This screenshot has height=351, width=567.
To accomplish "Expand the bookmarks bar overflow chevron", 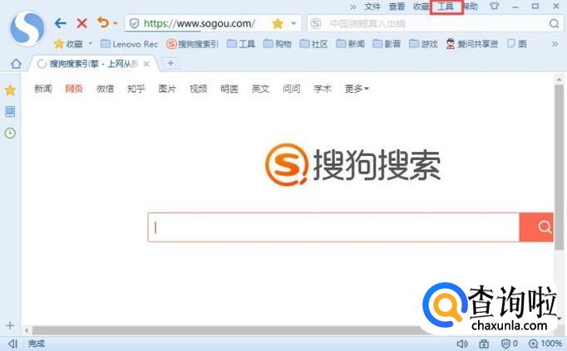I will pos(555,44).
